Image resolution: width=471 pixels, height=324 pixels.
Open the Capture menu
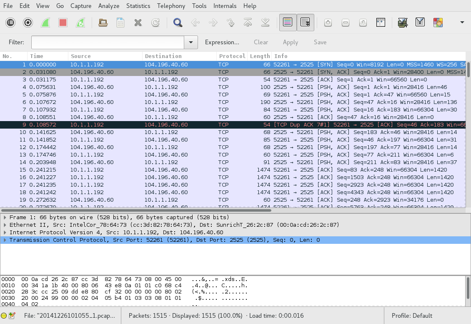tap(81, 6)
